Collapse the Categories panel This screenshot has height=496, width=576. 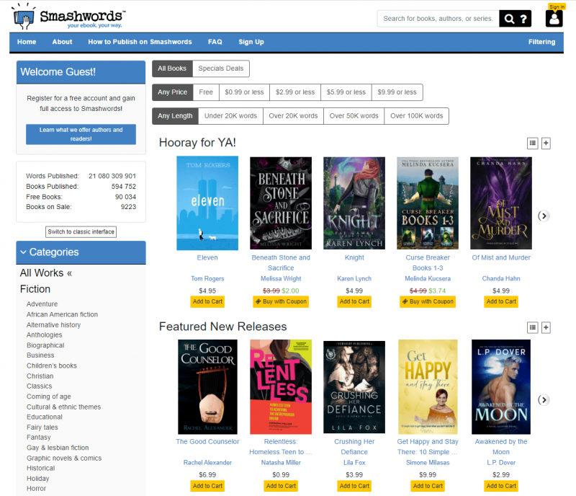tap(22, 252)
